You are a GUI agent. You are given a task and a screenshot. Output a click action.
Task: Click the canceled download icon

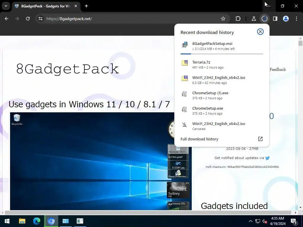coord(185,125)
